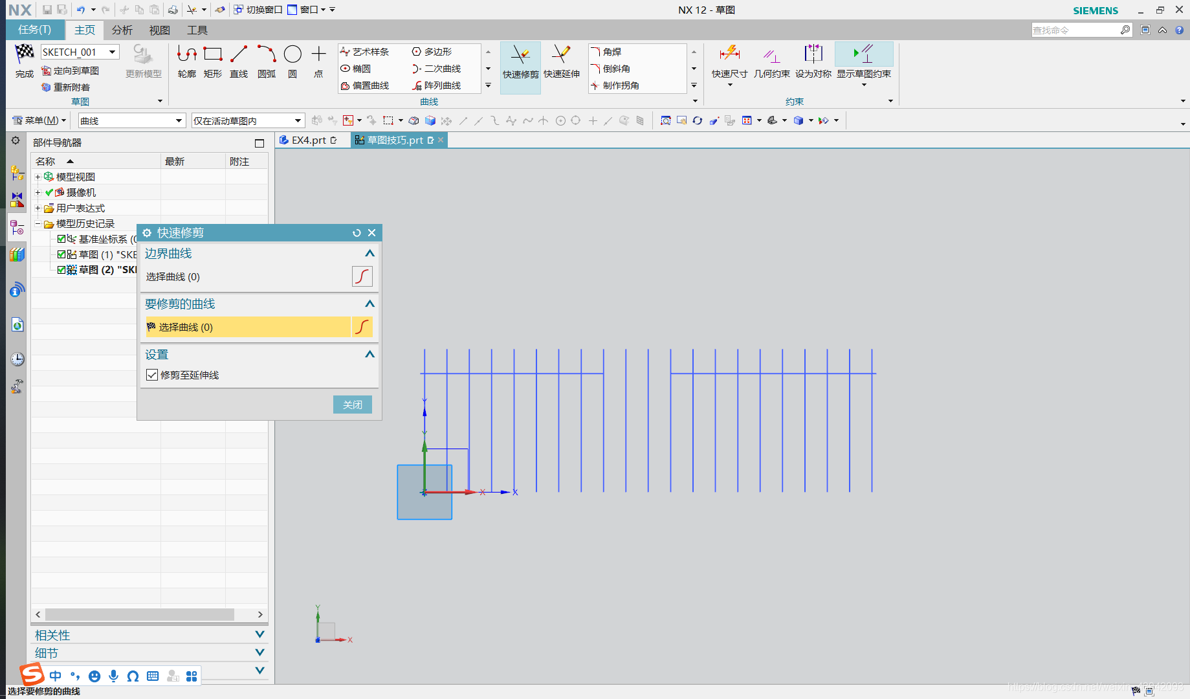Click the Close (关闭) button in dialog
This screenshot has height=699, width=1190.
click(x=353, y=405)
